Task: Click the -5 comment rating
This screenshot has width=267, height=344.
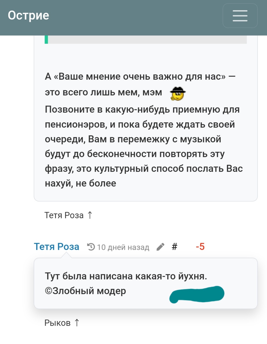Action: click(x=200, y=247)
